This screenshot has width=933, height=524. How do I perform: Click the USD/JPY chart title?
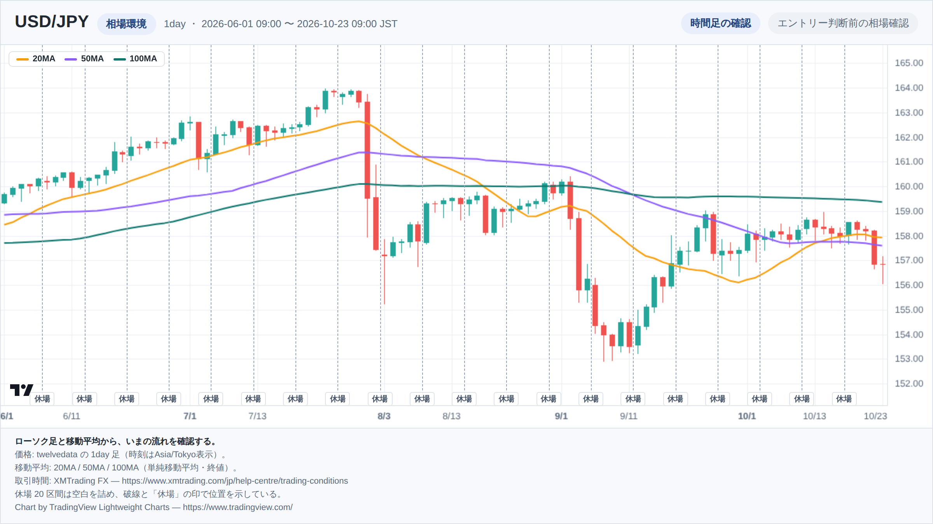point(52,22)
